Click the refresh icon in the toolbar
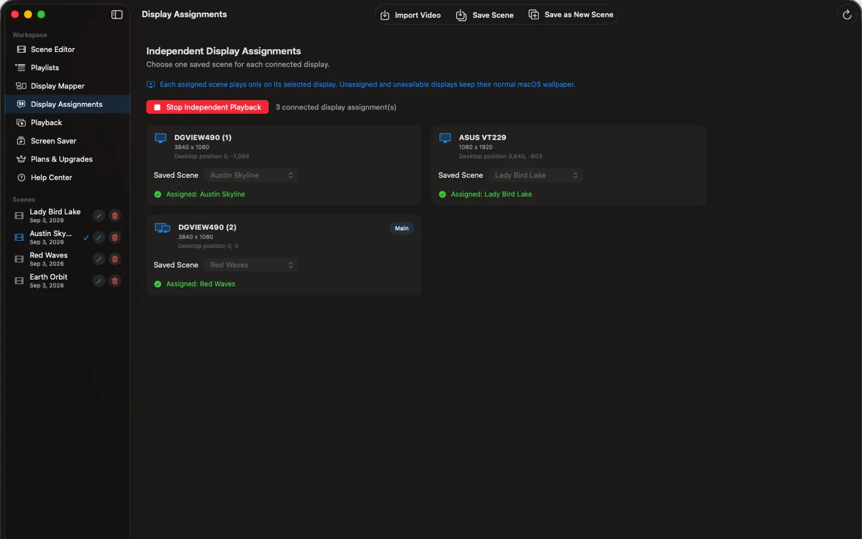This screenshot has height=539, width=862. click(847, 14)
